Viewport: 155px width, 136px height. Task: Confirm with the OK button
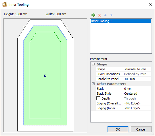click(x=118, y=129)
